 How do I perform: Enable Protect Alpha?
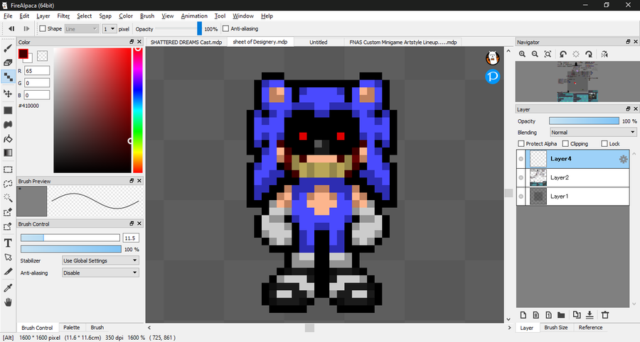521,144
